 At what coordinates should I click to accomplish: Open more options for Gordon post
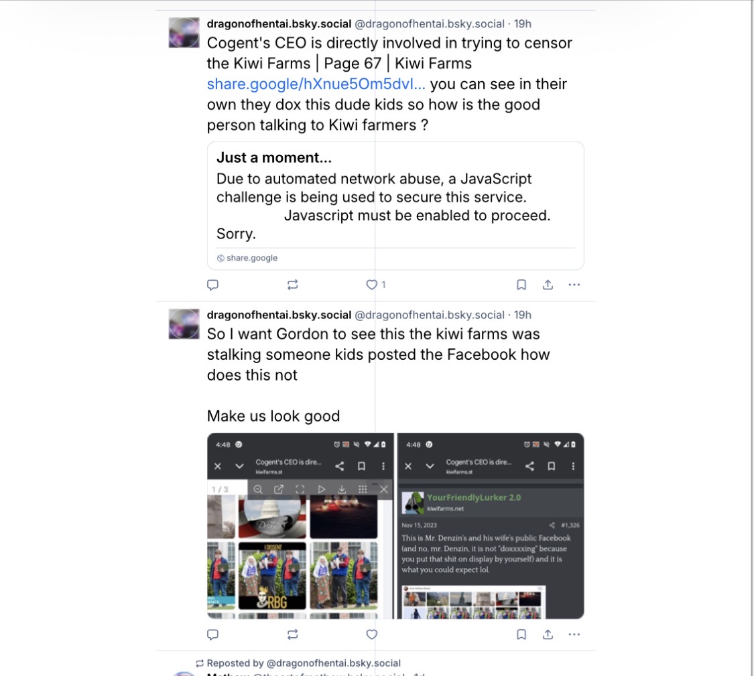coord(574,634)
